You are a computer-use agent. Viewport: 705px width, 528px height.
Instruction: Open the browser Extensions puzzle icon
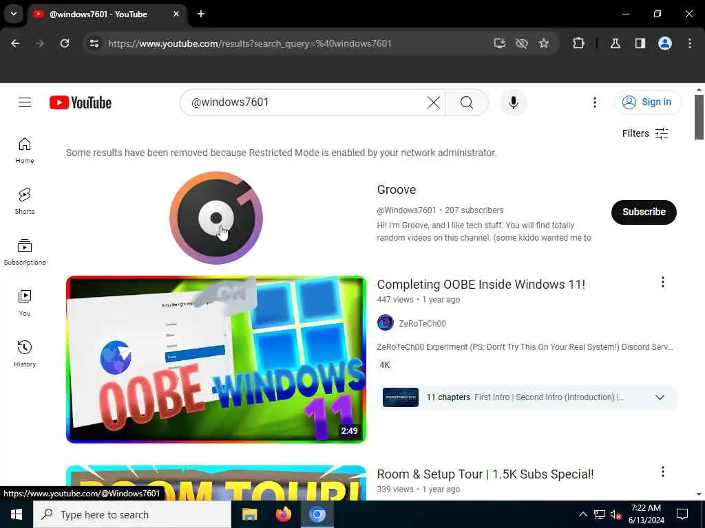pyautogui.click(x=578, y=43)
